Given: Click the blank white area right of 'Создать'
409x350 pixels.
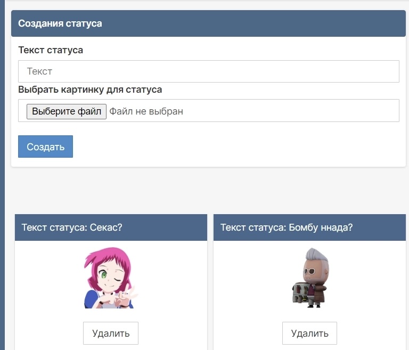Looking at the screenshot, I should point(234,146).
